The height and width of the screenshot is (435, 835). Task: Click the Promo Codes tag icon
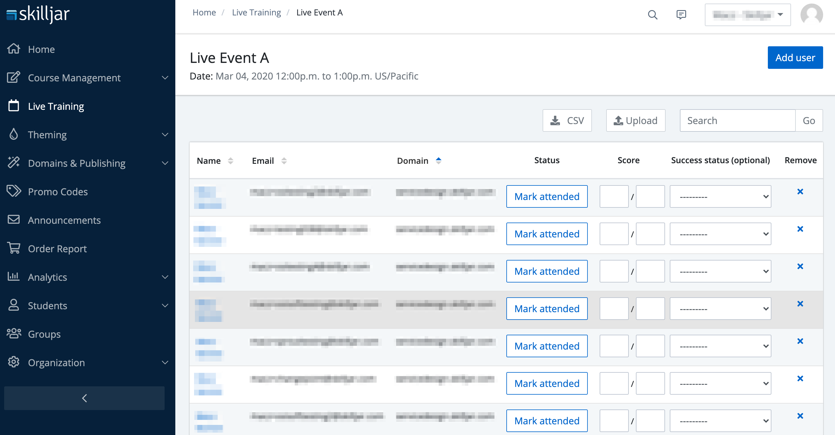point(14,191)
